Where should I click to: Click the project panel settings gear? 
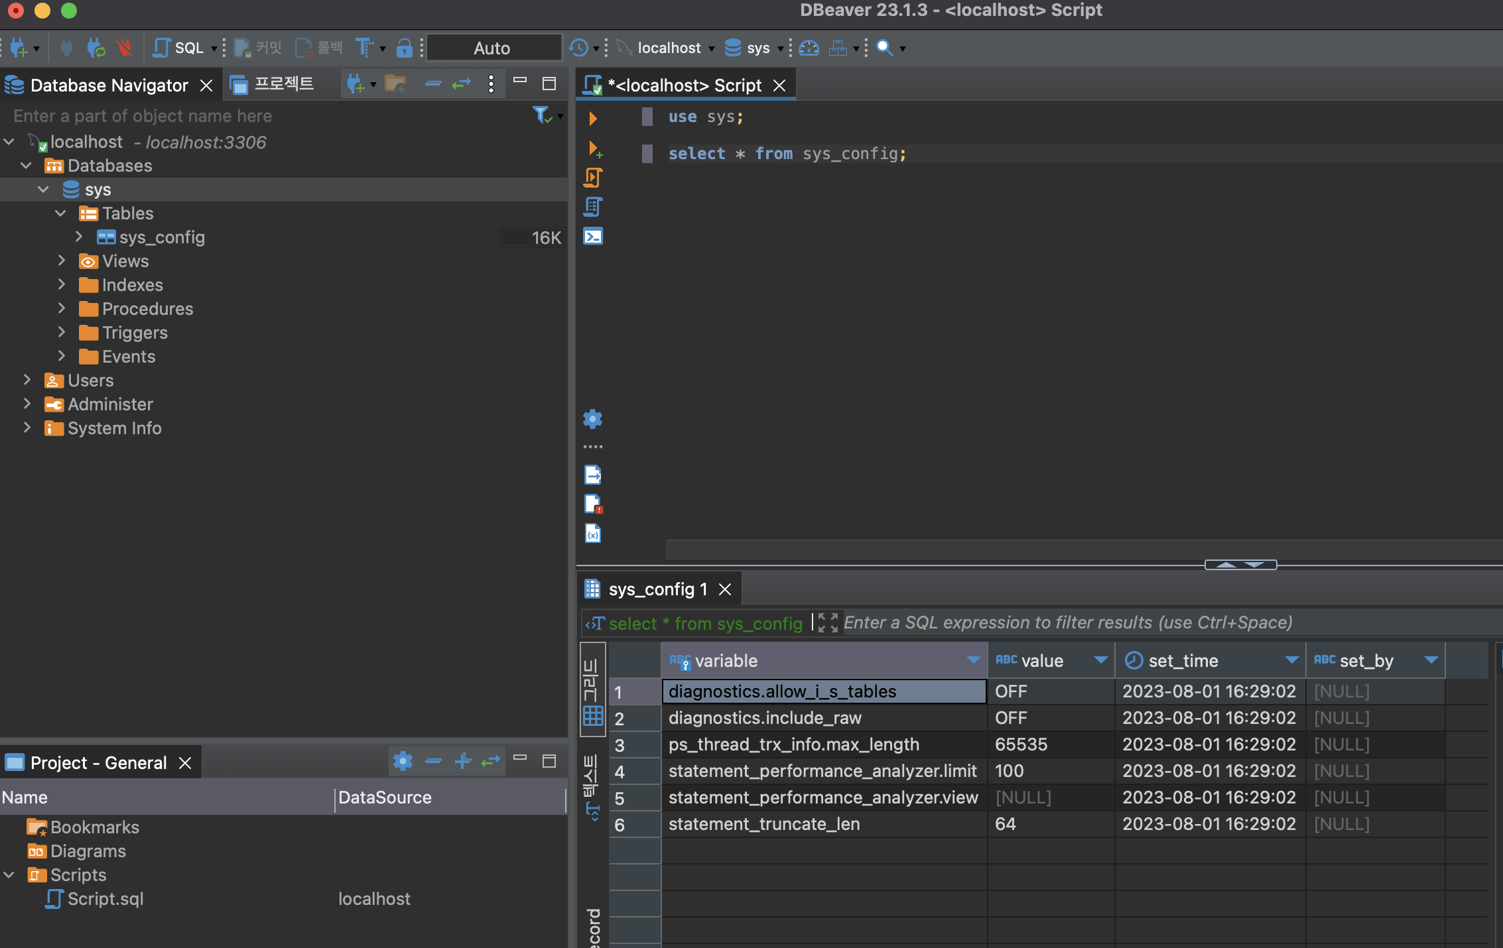(x=403, y=761)
